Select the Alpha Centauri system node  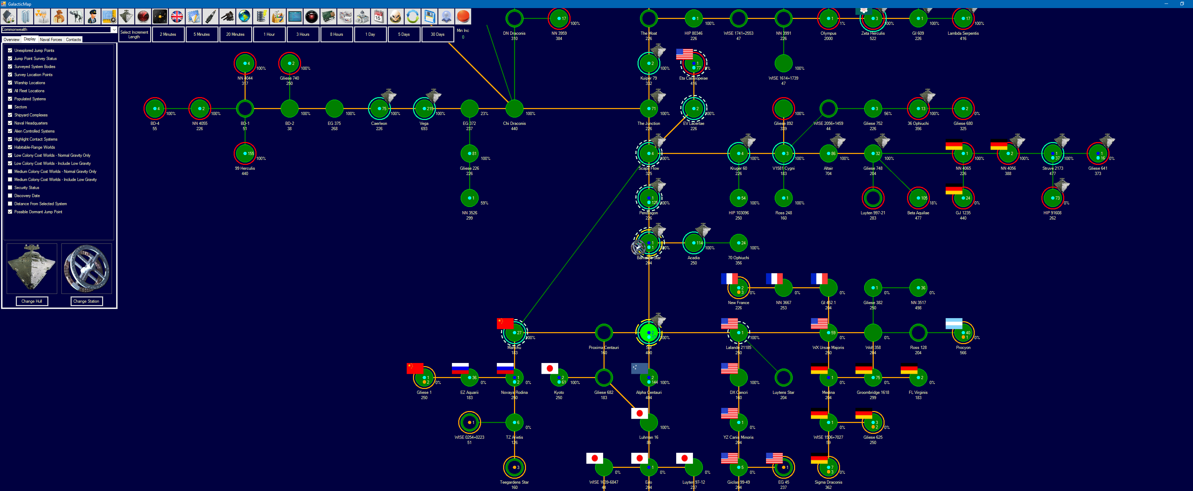(x=648, y=378)
